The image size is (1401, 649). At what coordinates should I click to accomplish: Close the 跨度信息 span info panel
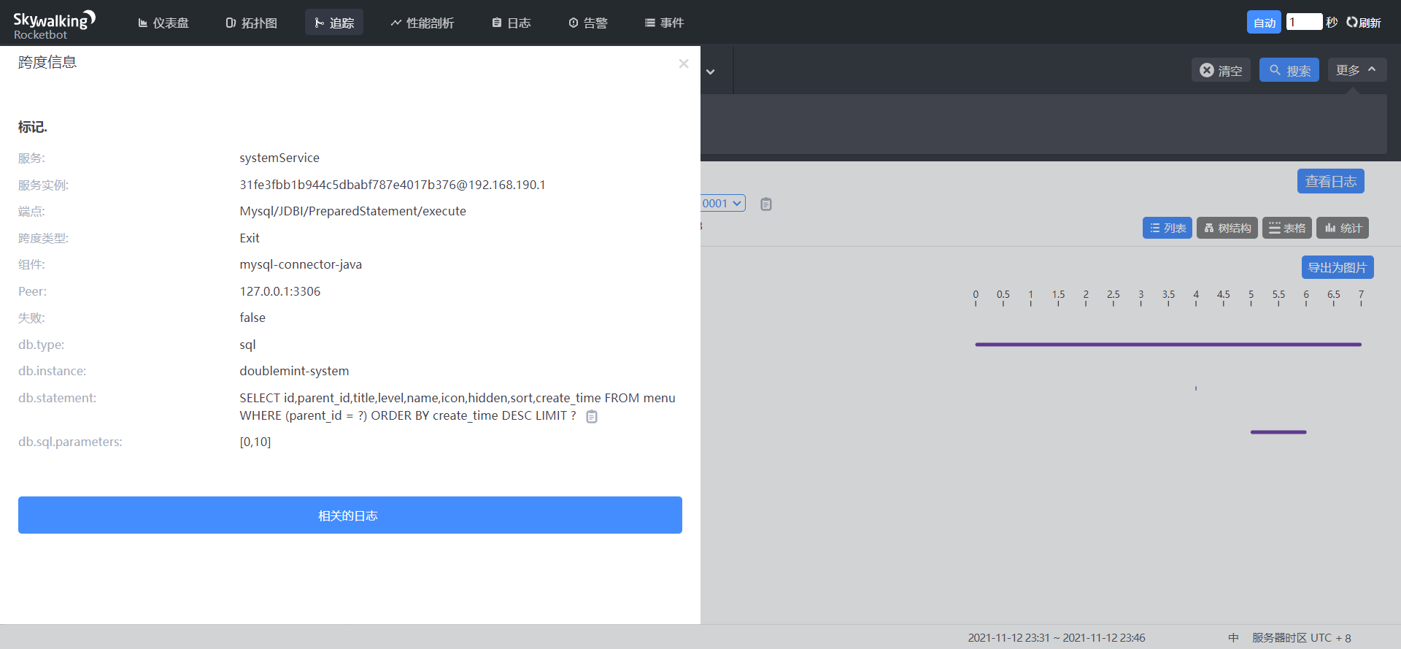[x=684, y=64]
